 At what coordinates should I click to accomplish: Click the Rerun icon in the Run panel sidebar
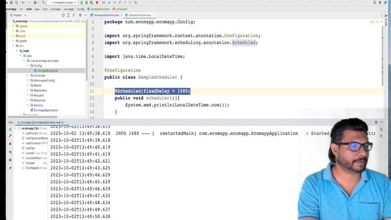pos(10,129)
